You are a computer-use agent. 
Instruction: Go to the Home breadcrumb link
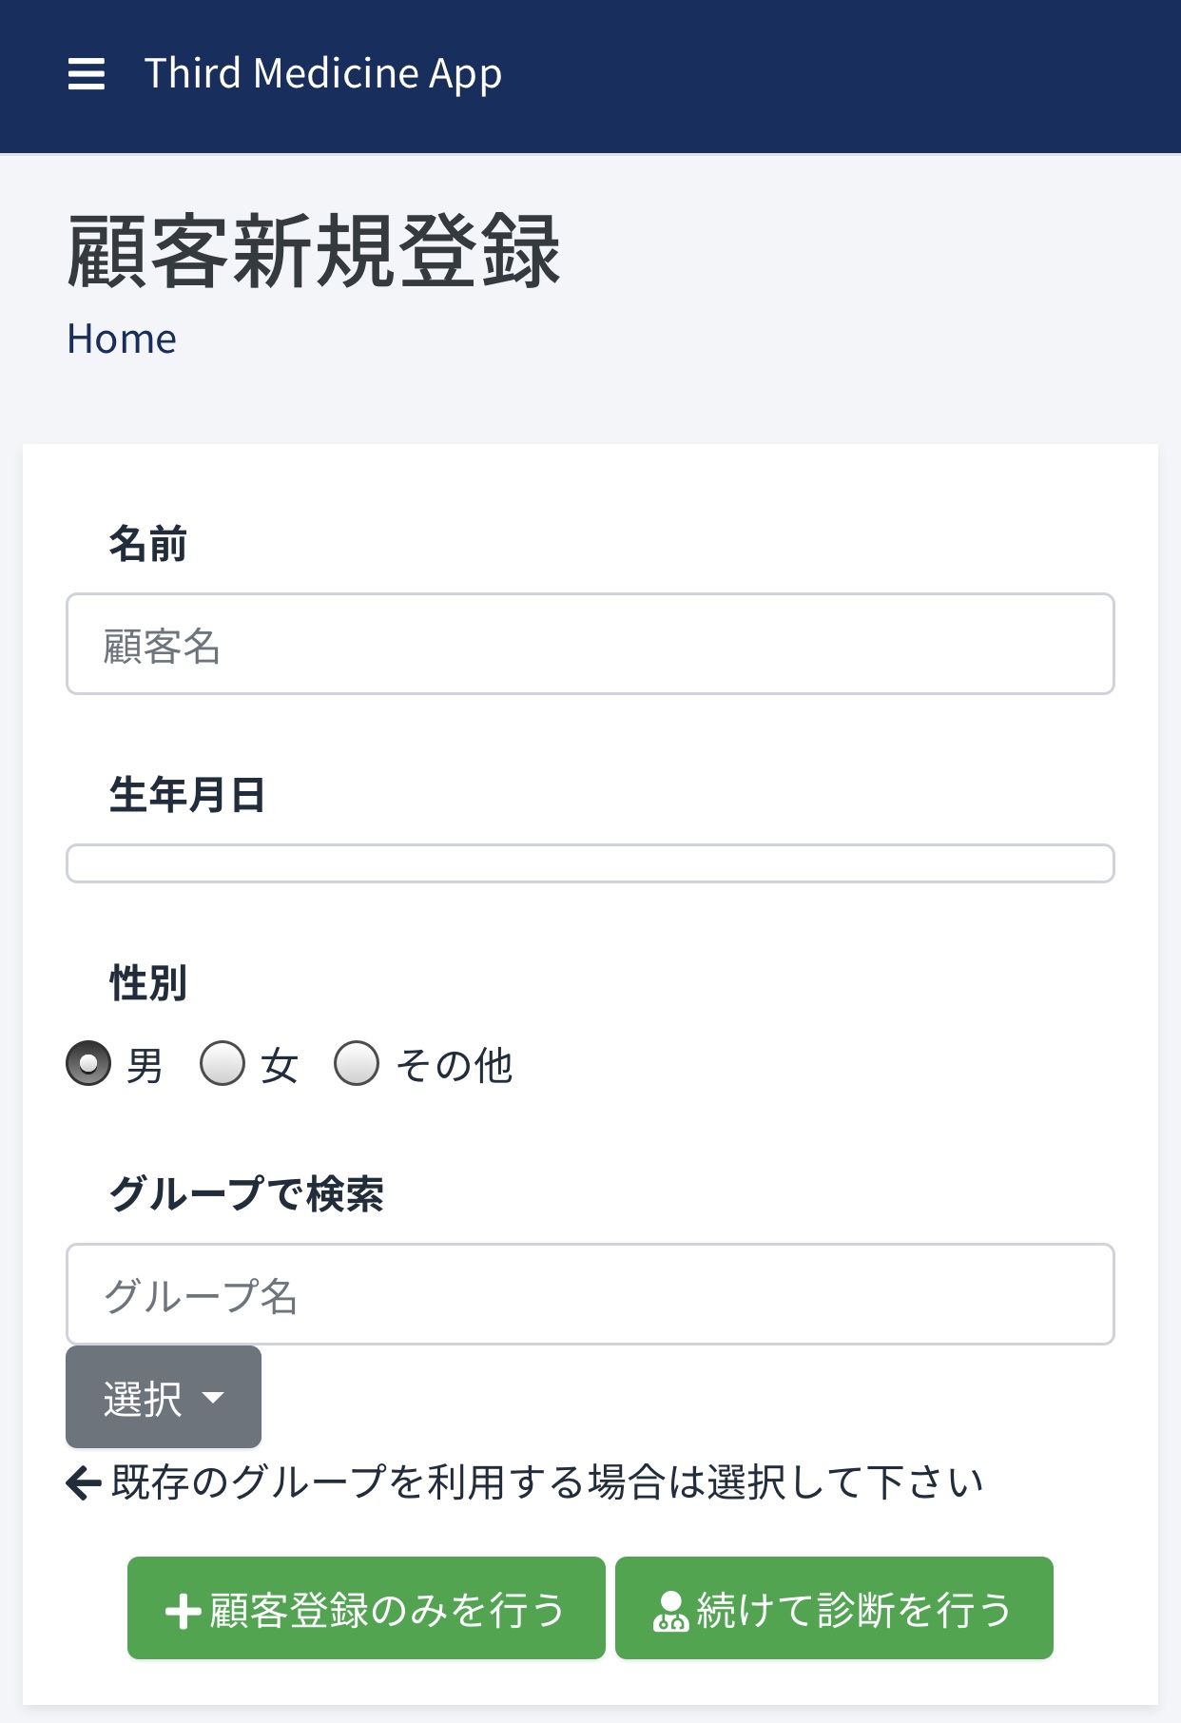pyautogui.click(x=122, y=339)
